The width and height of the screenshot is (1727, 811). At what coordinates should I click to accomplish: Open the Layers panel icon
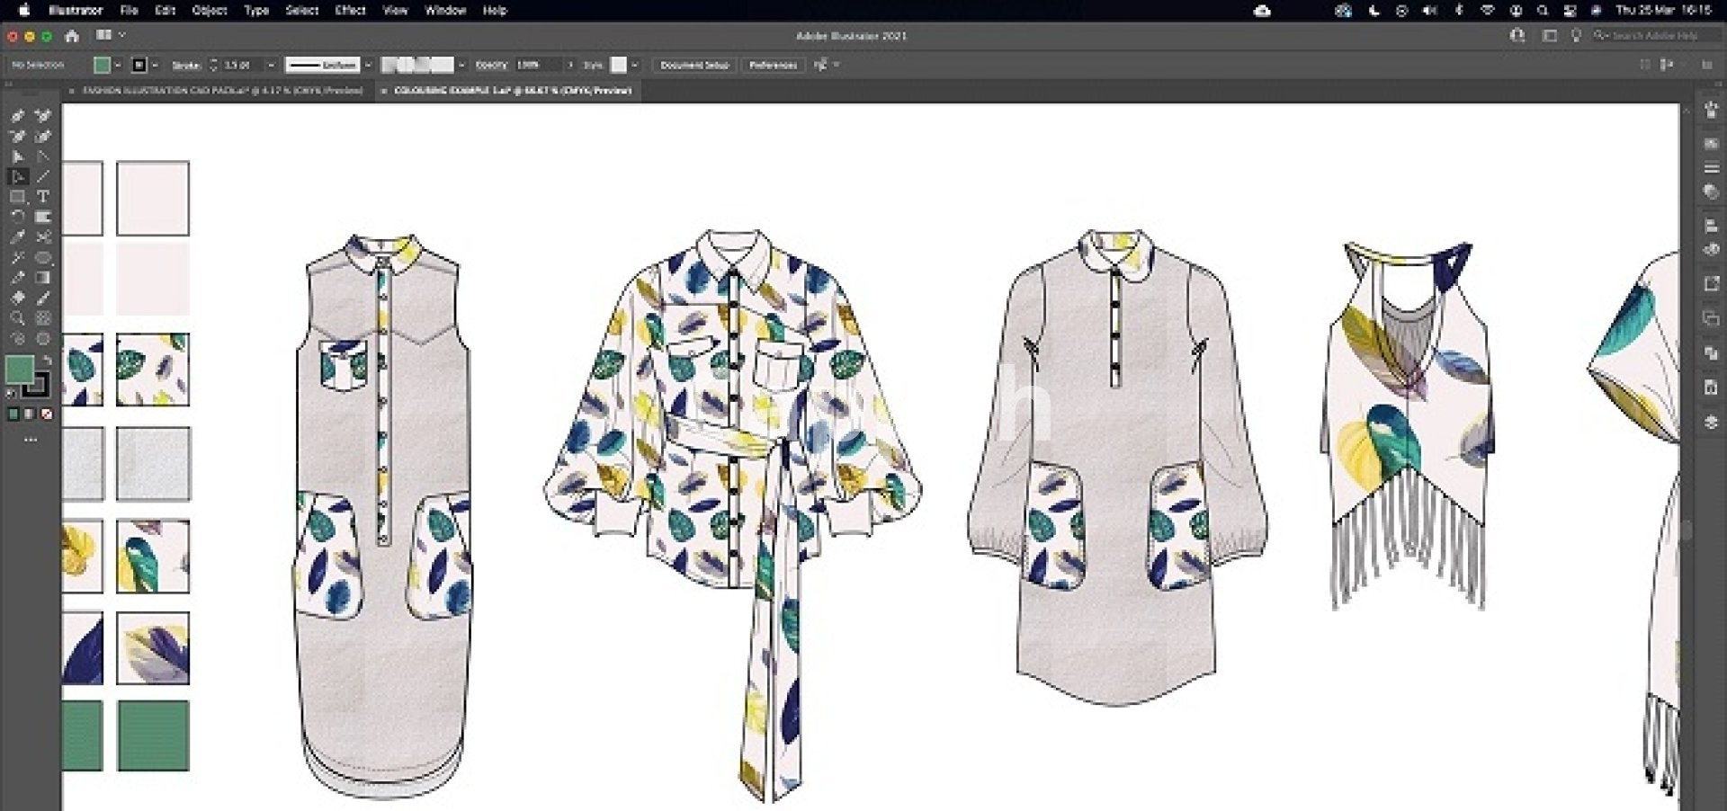1711,422
